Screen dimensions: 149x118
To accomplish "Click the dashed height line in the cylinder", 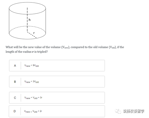I will [x=27, y=19].
